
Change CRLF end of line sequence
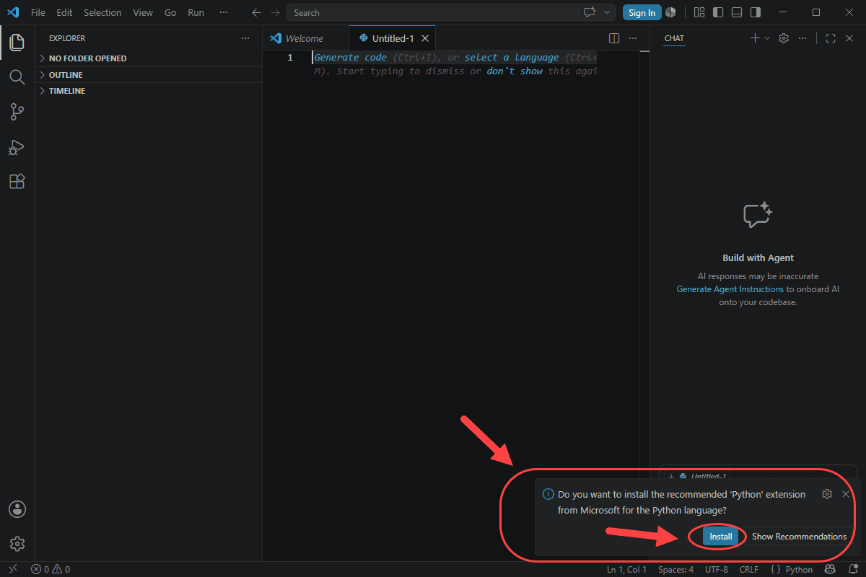[x=749, y=570]
